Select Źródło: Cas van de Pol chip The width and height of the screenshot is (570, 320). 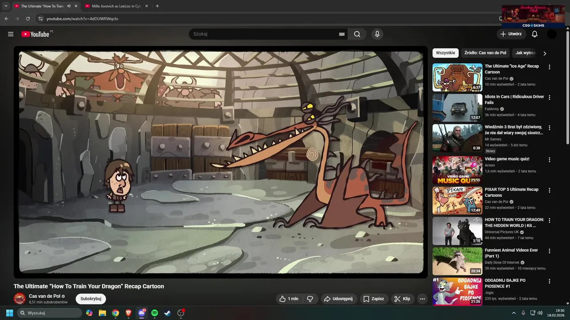485,53
